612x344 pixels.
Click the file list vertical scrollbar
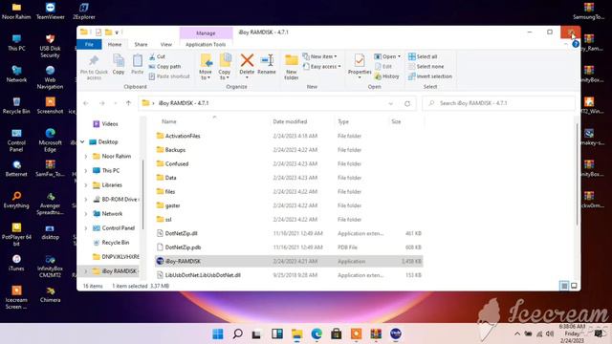[x=578, y=174]
